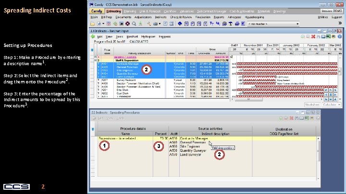Open Edit menu in Barchart Input window
This screenshot has height=194, width=346.
(x=100, y=37)
